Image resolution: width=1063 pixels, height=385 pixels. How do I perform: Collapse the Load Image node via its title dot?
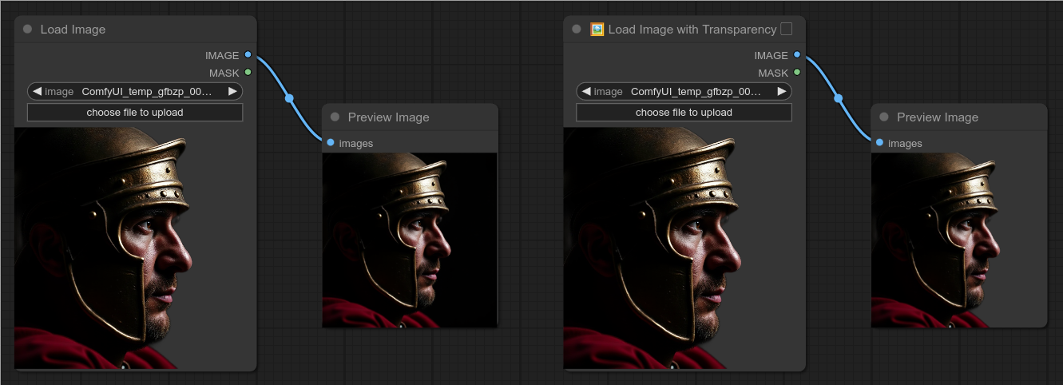[x=28, y=30]
